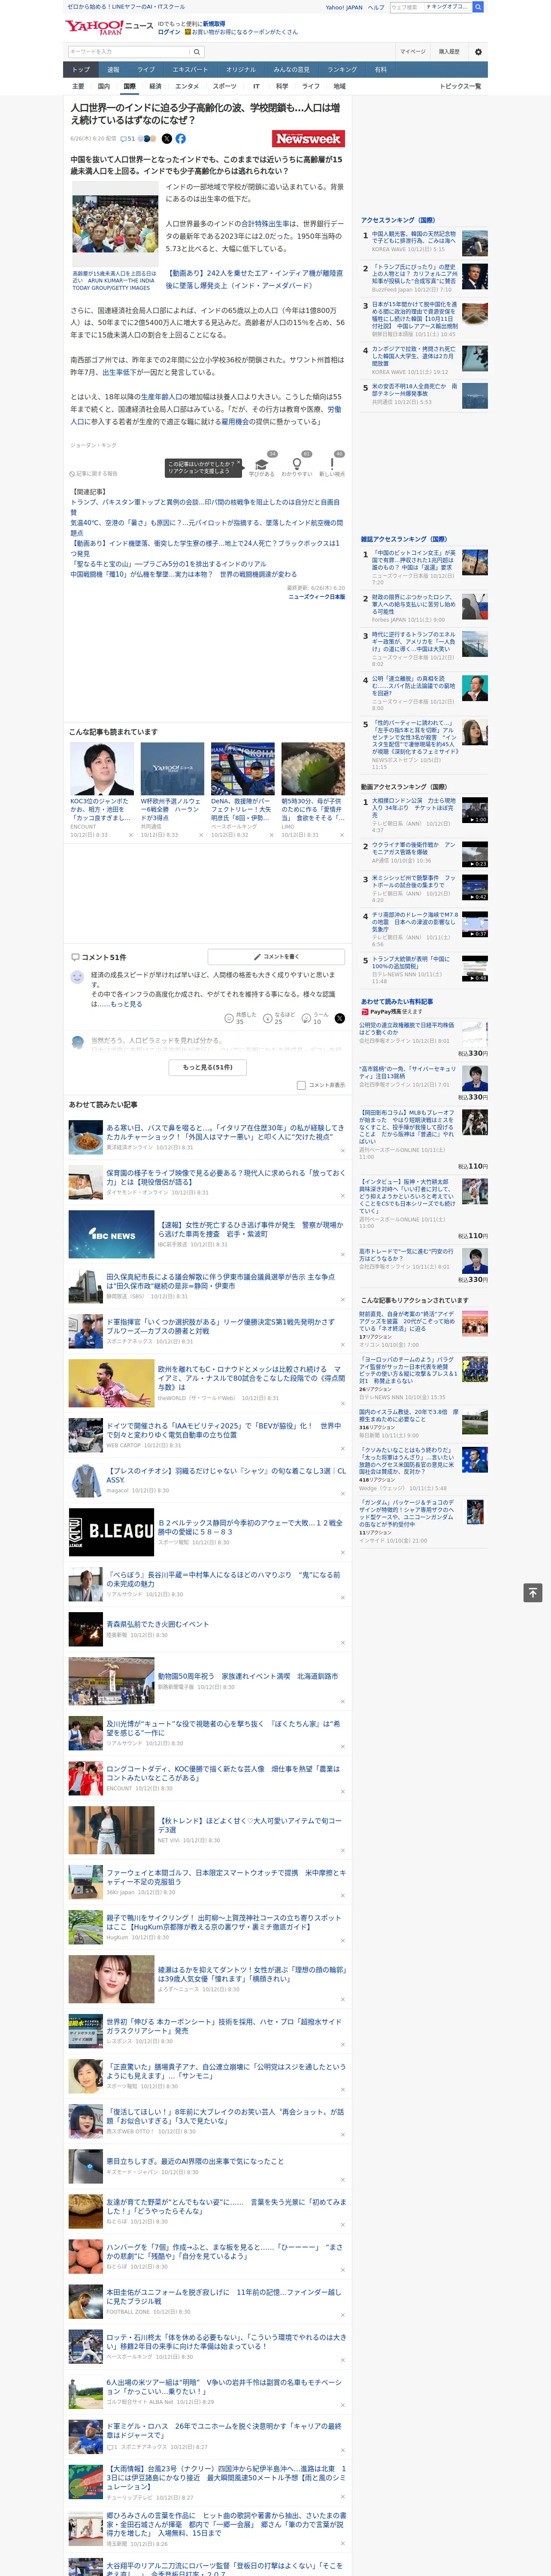The width and height of the screenshot is (551, 2576).
Task: Report the article via 記事に関する報告
Action: click(93, 474)
